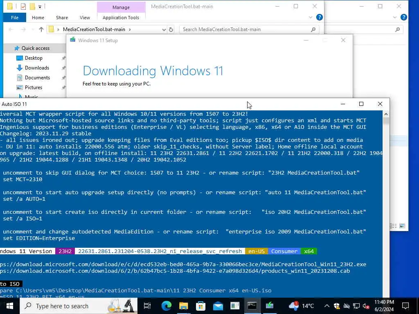The width and height of the screenshot is (419, 314).
Task: Click the "set EDITION=Enterprise" line
Action: point(39,238)
